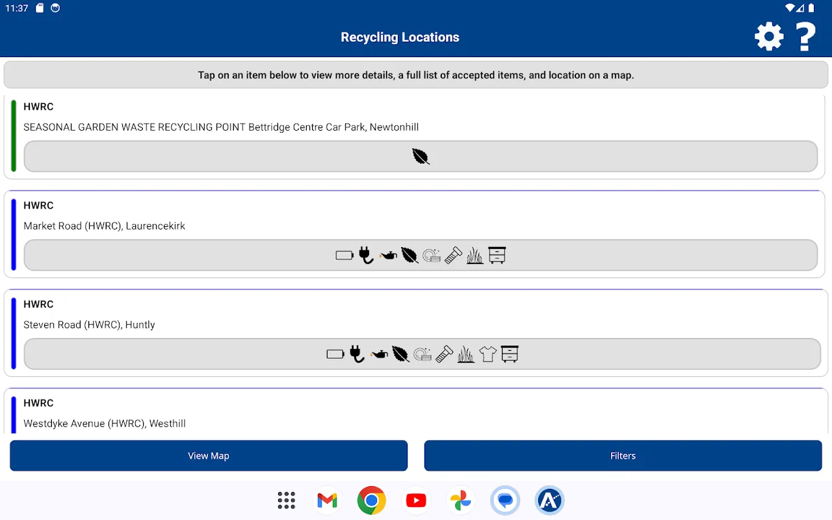Tap electrical plug icon in Steven Road row
The height and width of the screenshot is (520, 832).
(357, 354)
